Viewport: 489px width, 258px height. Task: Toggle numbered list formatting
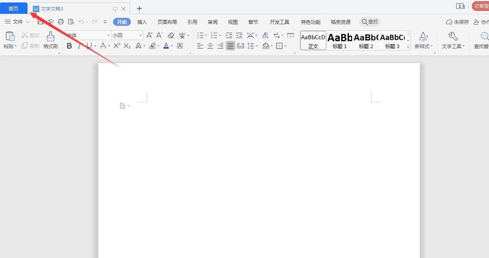(x=214, y=35)
